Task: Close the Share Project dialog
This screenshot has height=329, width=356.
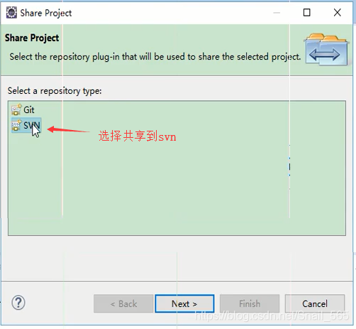Action: (x=338, y=13)
